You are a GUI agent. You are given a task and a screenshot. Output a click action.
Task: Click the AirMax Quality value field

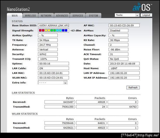click(48, 35)
